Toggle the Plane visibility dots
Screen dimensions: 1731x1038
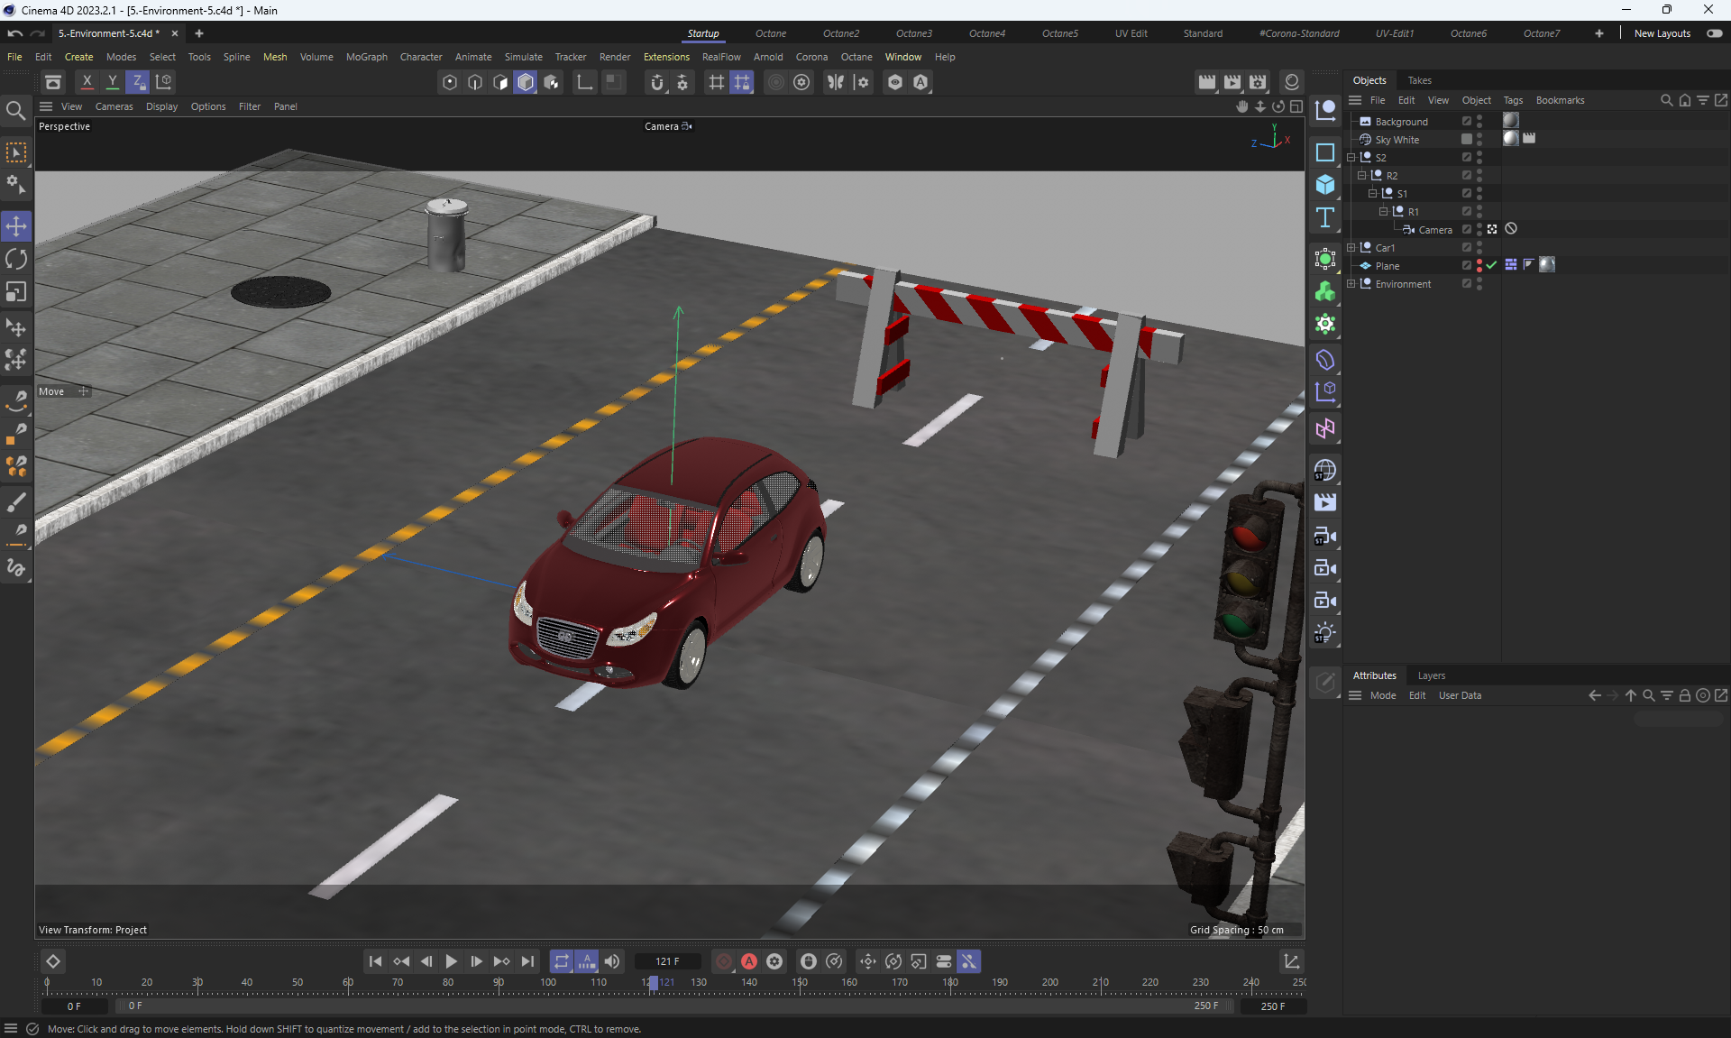[x=1479, y=265]
